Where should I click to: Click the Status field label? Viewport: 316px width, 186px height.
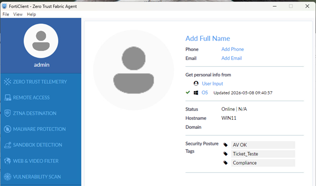click(191, 109)
